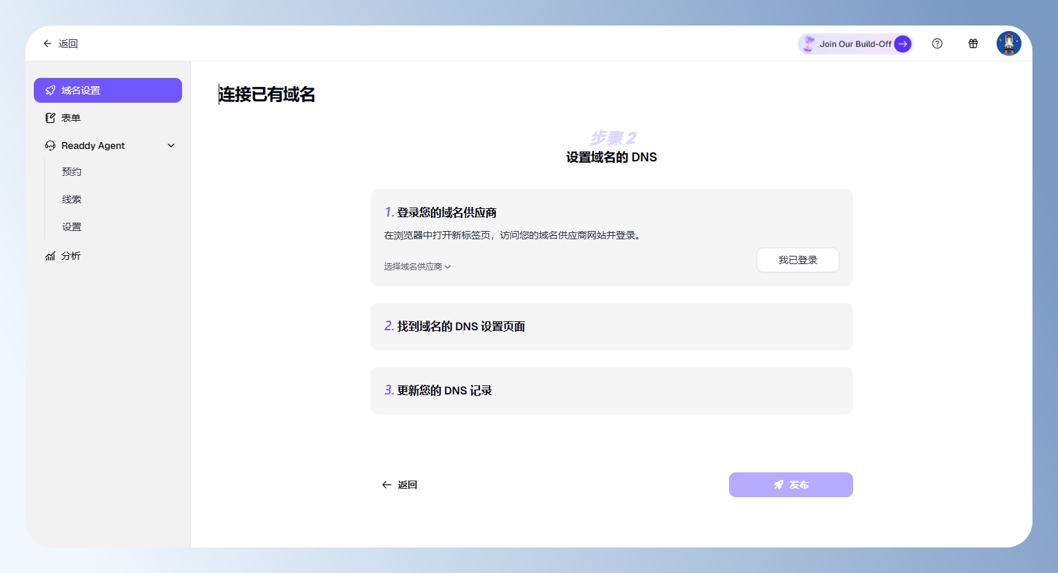This screenshot has width=1058, height=573.
Task: Open the user avatar profile menu
Action: [1008, 43]
